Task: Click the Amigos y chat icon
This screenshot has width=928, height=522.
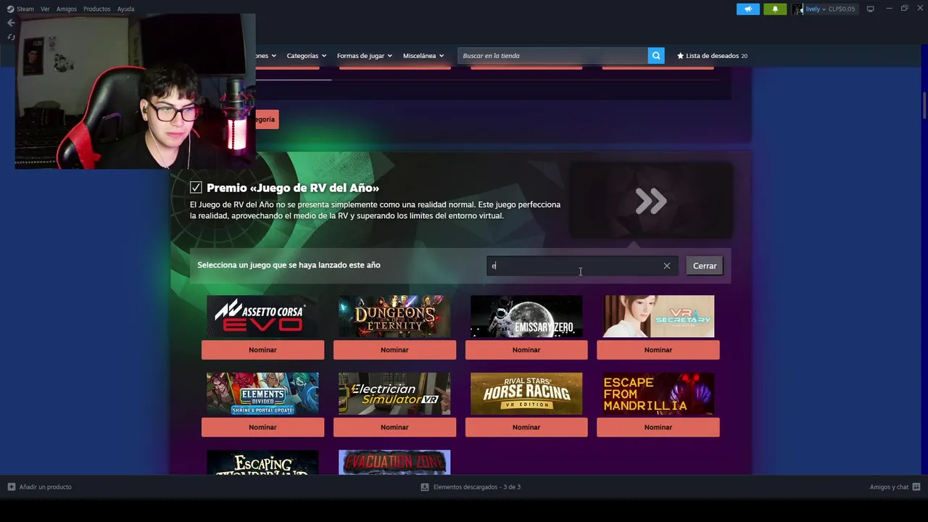Action: pyautogui.click(x=916, y=487)
